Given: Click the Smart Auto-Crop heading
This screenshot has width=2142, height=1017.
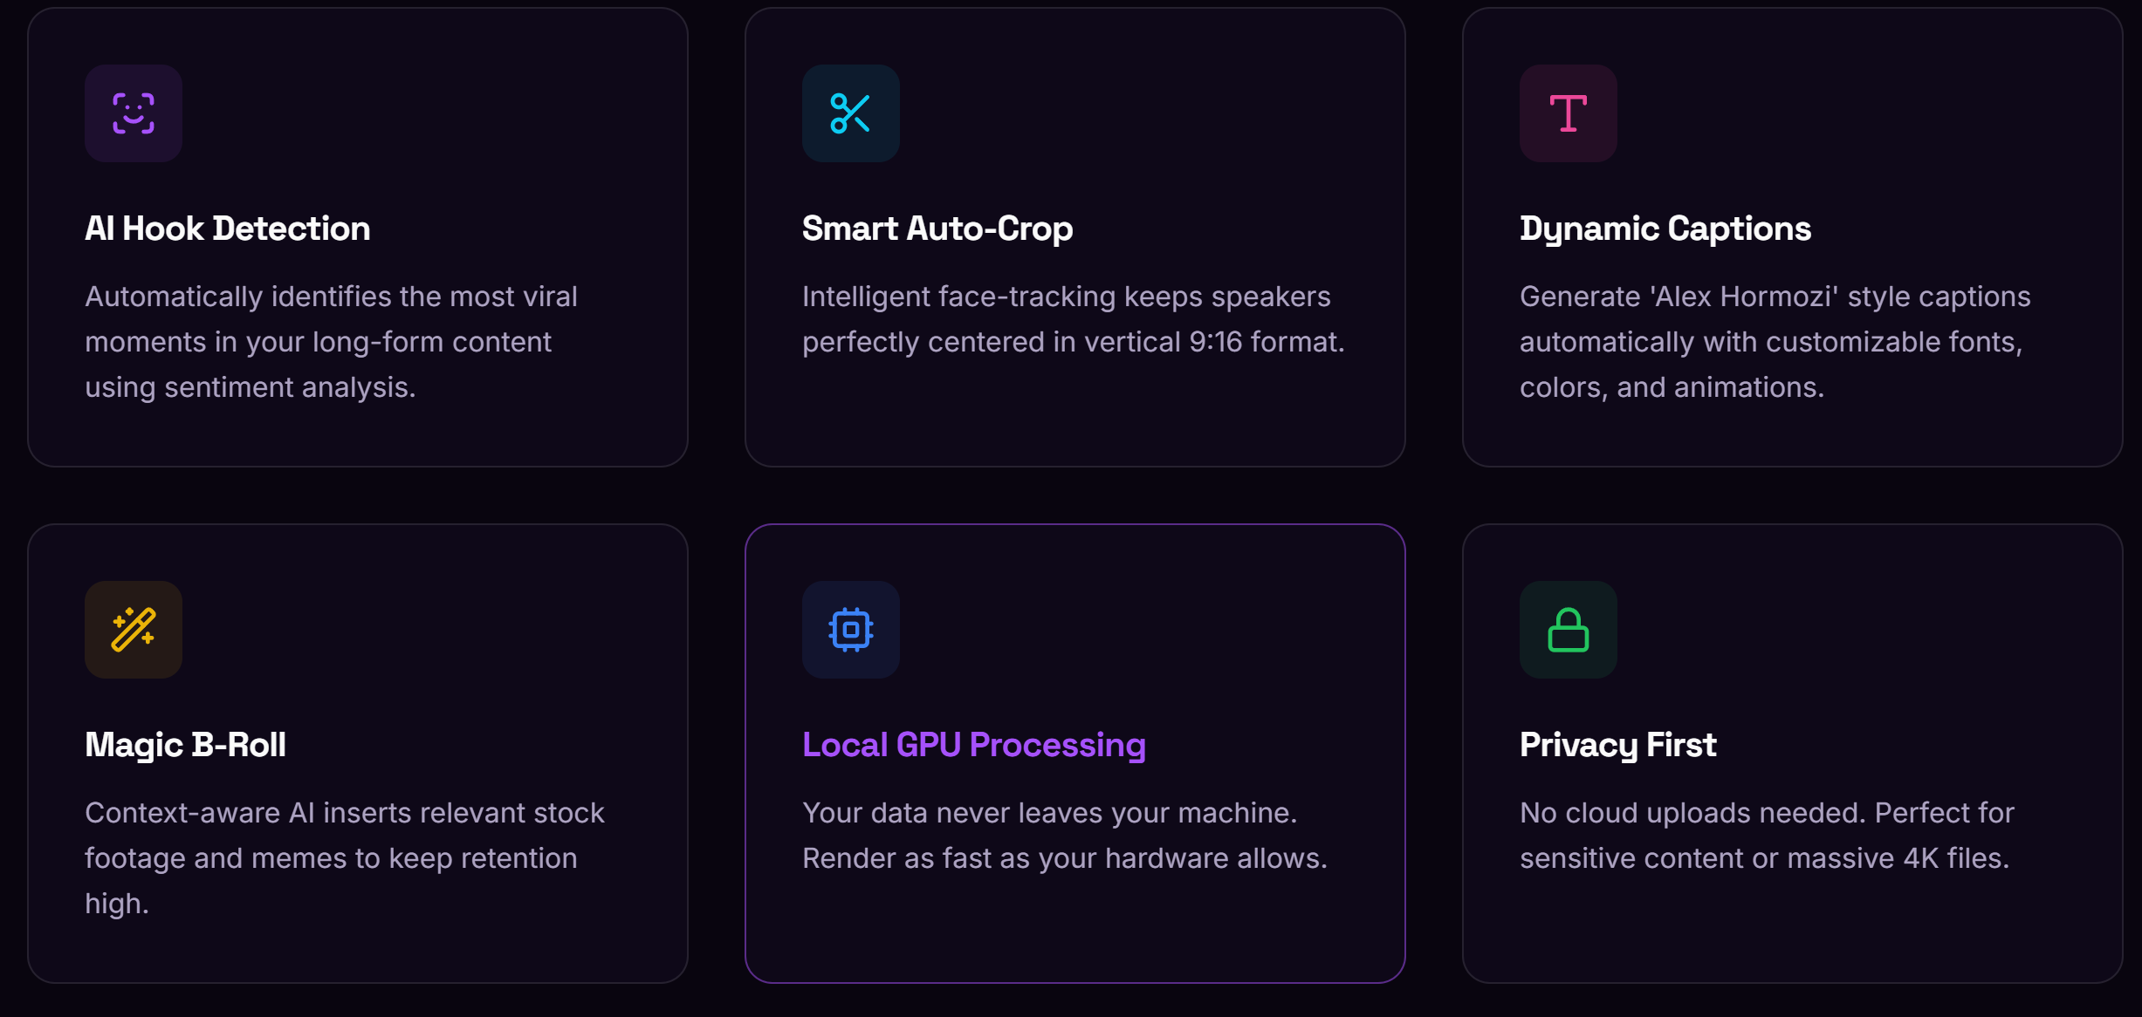Looking at the screenshot, I should (x=937, y=229).
